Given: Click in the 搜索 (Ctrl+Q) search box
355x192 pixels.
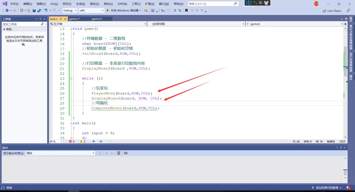Looking at the screenshot, I should click(x=213, y=4).
